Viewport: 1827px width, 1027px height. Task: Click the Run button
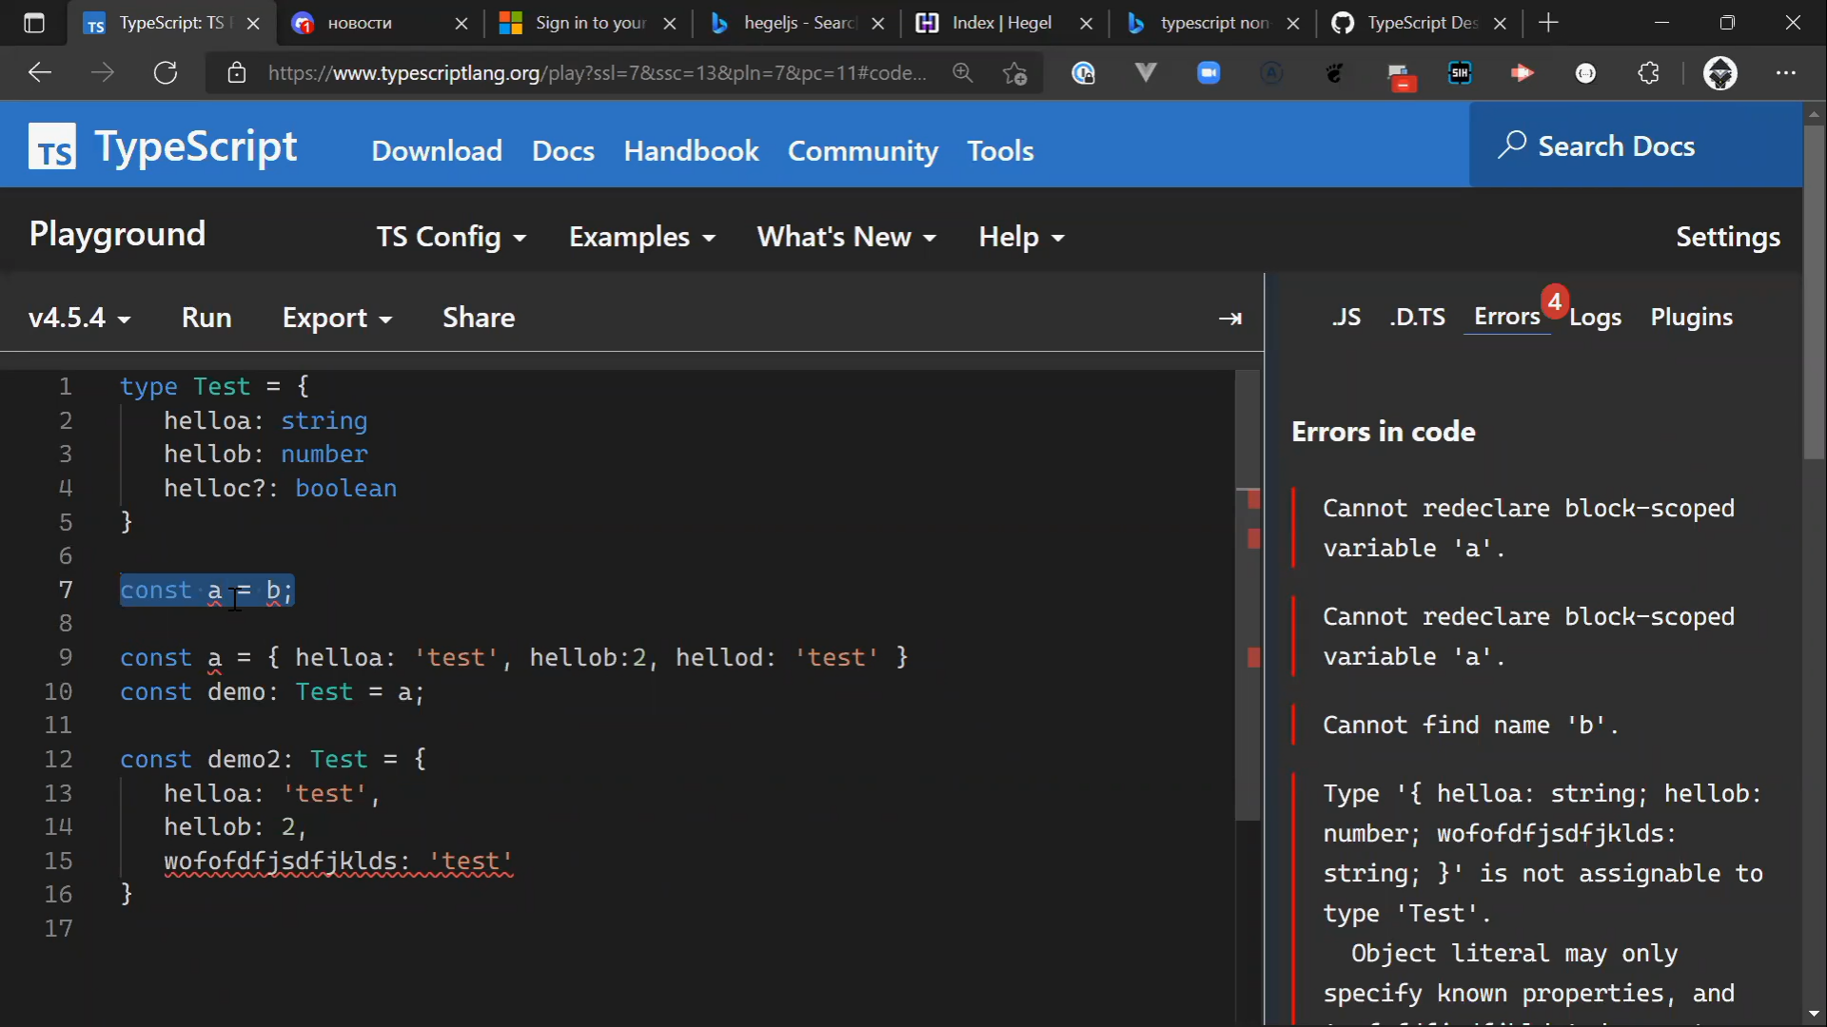click(206, 318)
